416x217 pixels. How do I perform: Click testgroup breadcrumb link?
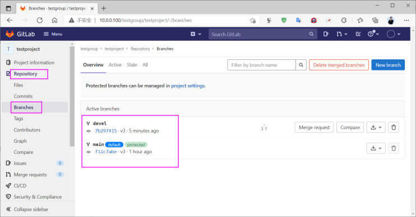coord(89,49)
